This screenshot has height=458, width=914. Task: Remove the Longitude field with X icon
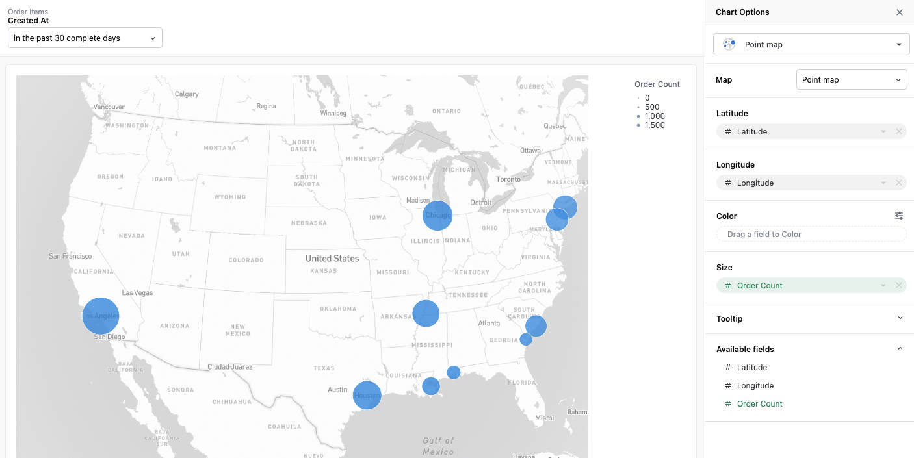(x=899, y=183)
